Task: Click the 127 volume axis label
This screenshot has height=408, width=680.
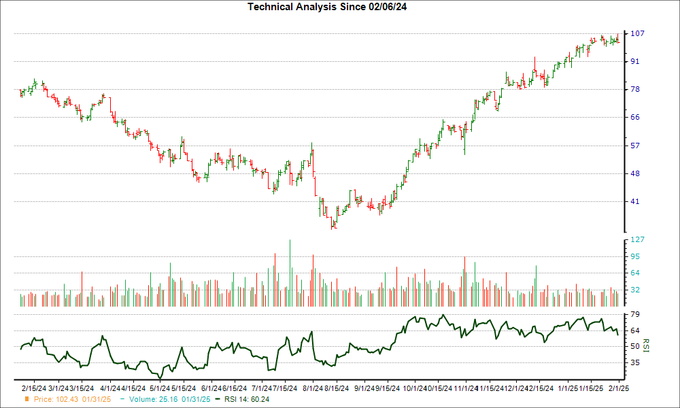Action: pyautogui.click(x=636, y=239)
